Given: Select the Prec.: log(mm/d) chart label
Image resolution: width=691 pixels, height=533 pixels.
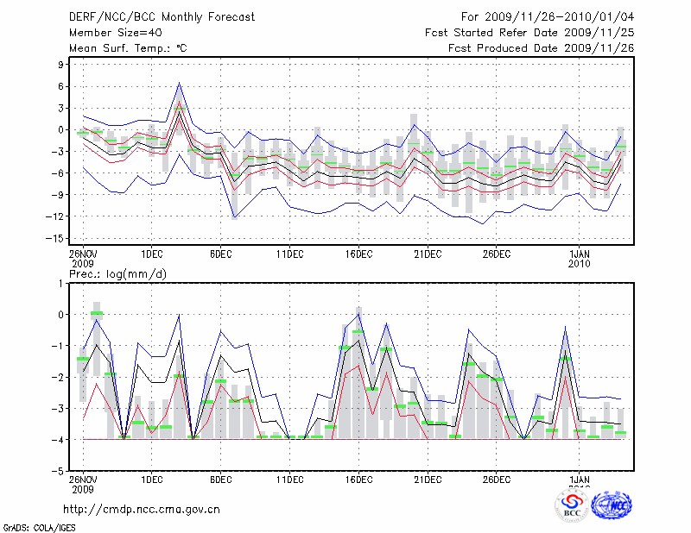Looking at the screenshot, I should point(121,273).
